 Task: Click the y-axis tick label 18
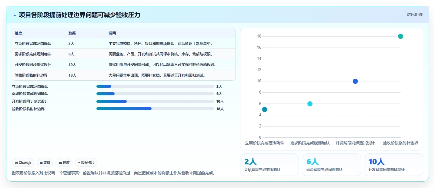coord(259,36)
